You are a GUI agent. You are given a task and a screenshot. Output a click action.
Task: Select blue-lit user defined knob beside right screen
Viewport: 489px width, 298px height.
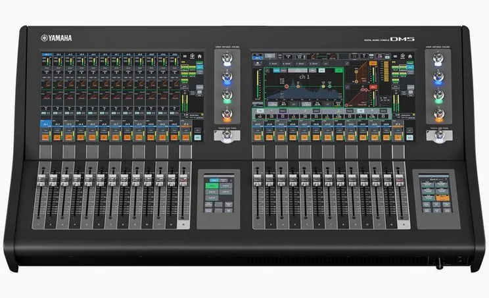(x=438, y=78)
